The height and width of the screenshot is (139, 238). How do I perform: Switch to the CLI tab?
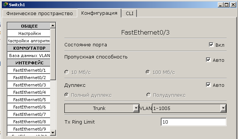[129, 13]
